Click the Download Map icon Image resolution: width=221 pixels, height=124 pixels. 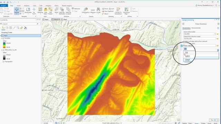126,9
